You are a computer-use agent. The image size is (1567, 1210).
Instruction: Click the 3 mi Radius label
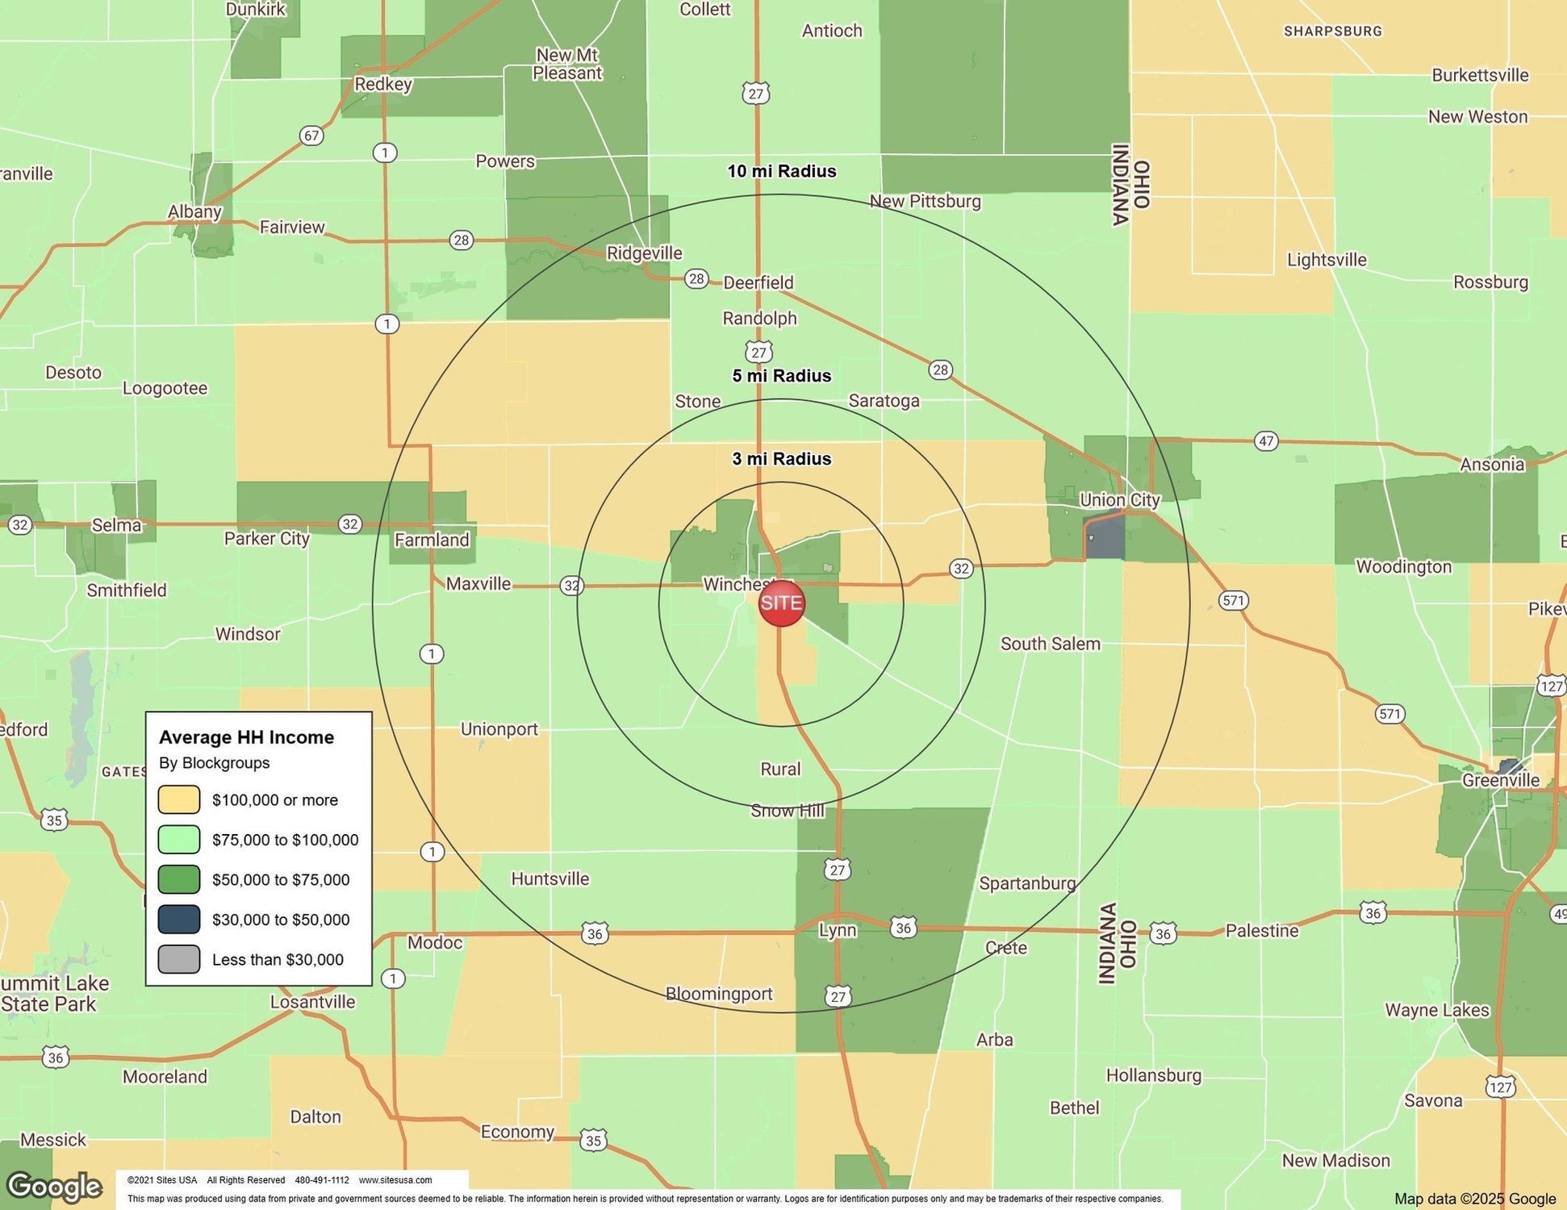coord(781,459)
